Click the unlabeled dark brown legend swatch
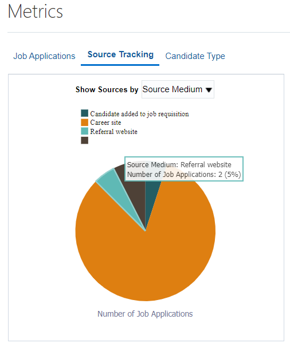290x347 pixels. pos(84,140)
